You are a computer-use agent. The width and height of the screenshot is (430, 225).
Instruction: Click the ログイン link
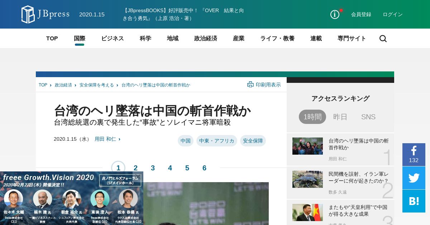(393, 14)
